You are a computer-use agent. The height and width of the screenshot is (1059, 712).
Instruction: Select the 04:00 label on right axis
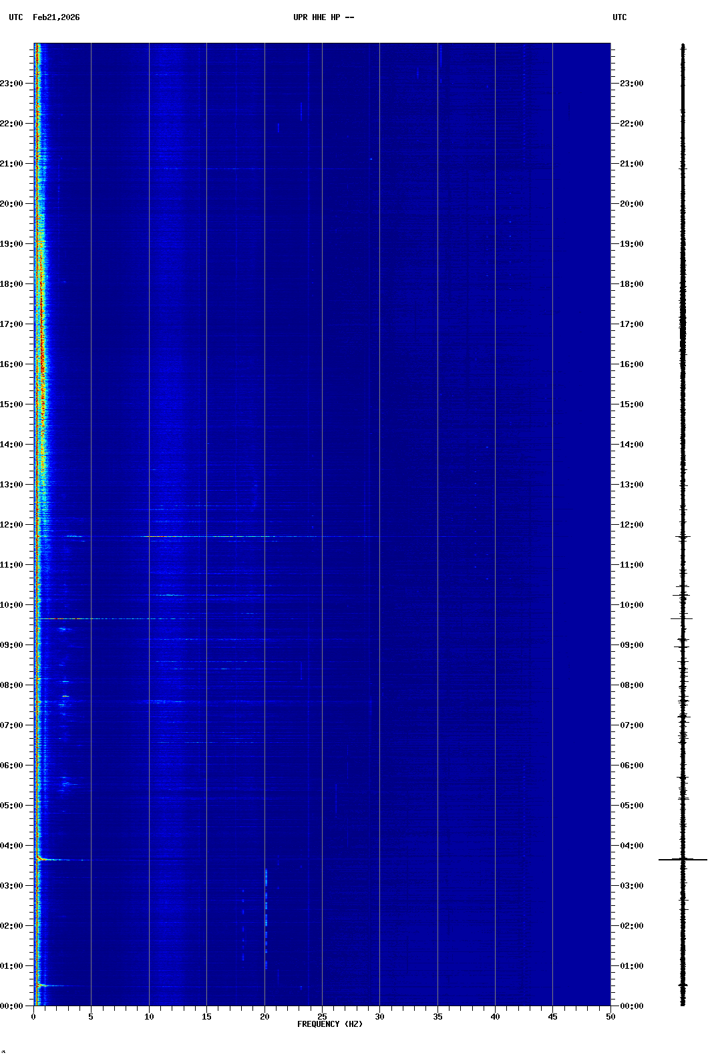pyautogui.click(x=631, y=846)
